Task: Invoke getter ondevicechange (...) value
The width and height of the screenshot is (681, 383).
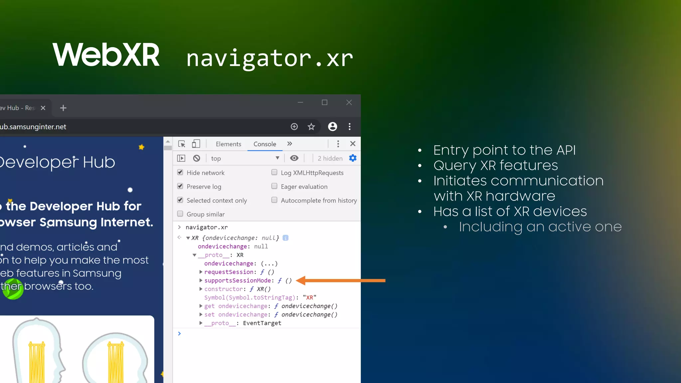Action: pyautogui.click(x=269, y=264)
